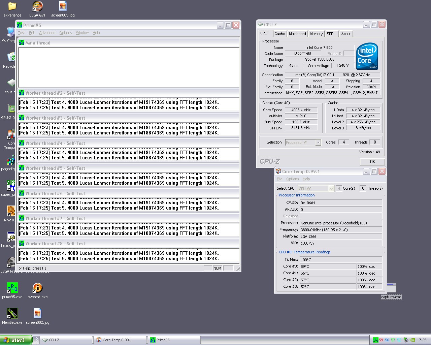The image size is (431, 345).
Task: Open the Prime95 Window menu
Action: pyautogui.click(x=82, y=33)
